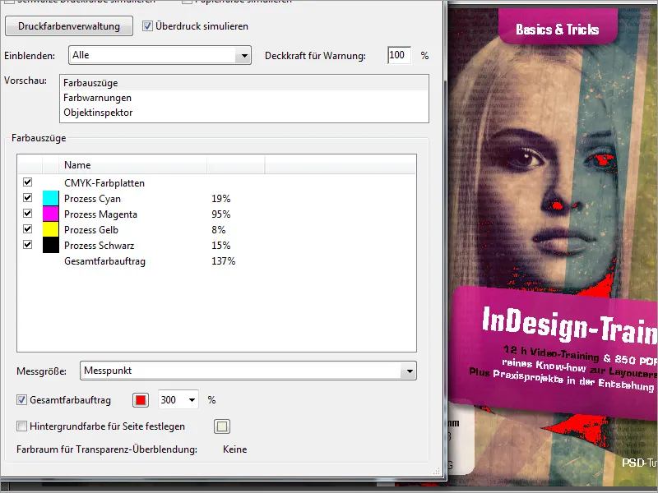Select the CMYK-Farbplatten row label
The image size is (658, 493).
[x=104, y=183]
